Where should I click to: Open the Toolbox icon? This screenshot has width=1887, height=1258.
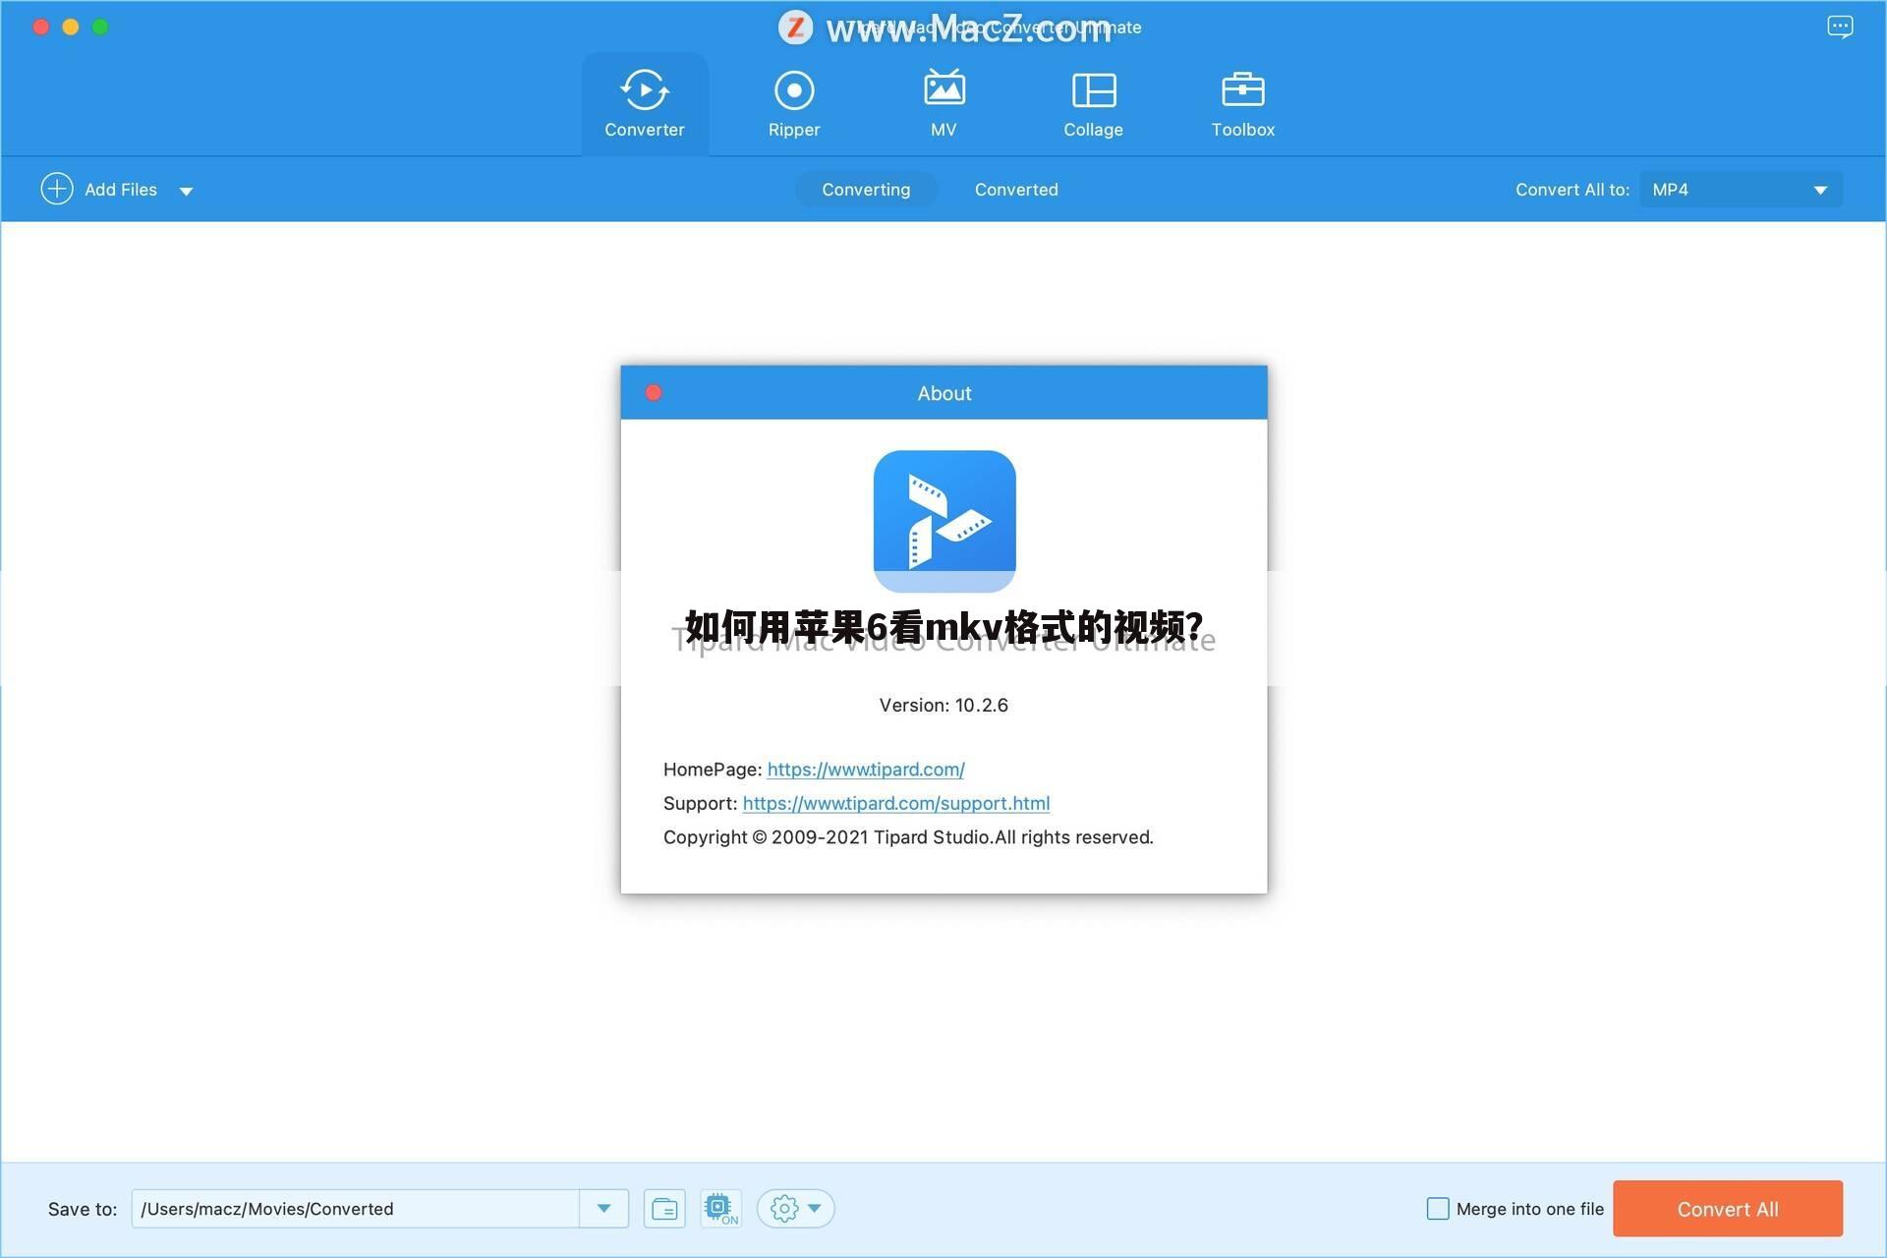click(1242, 90)
